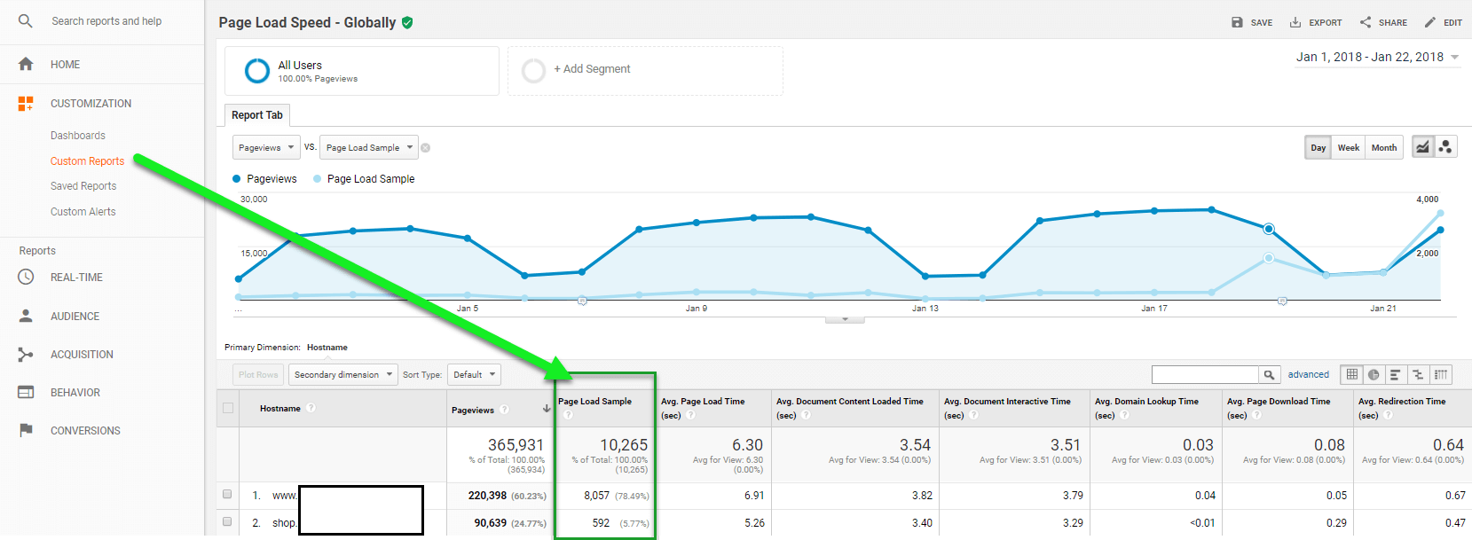Click the table search magnifier button

(1270, 374)
